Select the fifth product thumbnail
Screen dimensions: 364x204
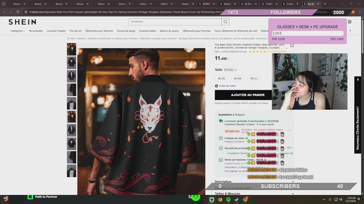point(71,103)
